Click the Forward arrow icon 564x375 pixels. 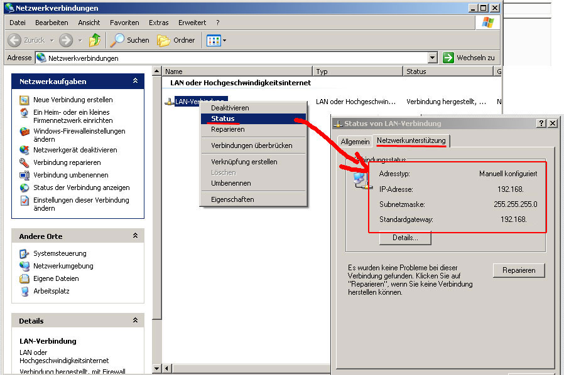(x=66, y=40)
